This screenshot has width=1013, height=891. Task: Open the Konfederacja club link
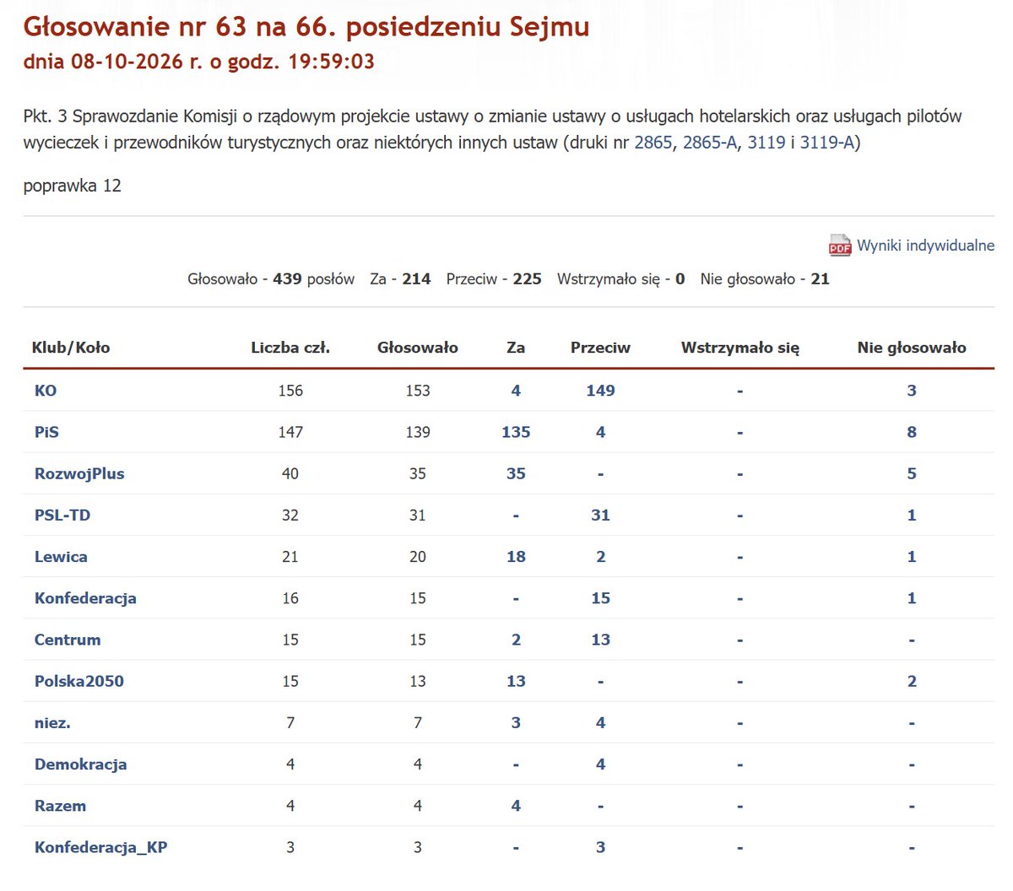point(85,598)
